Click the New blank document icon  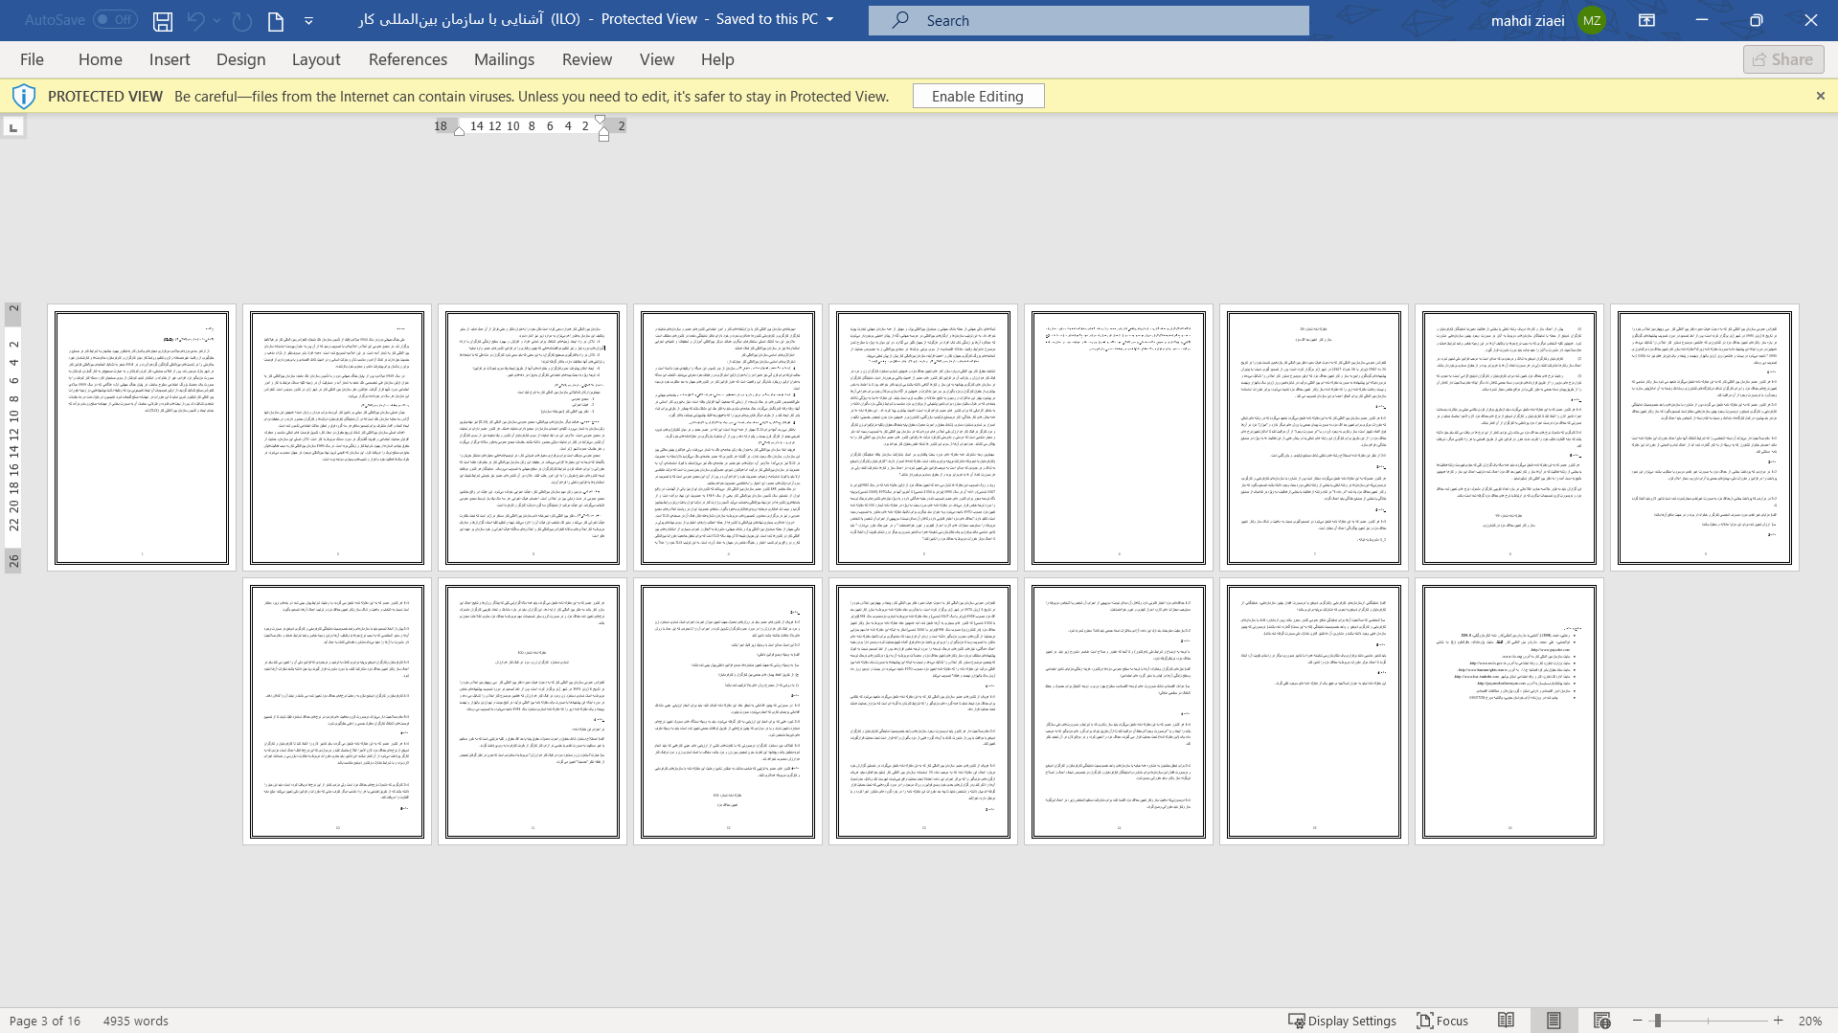(276, 20)
